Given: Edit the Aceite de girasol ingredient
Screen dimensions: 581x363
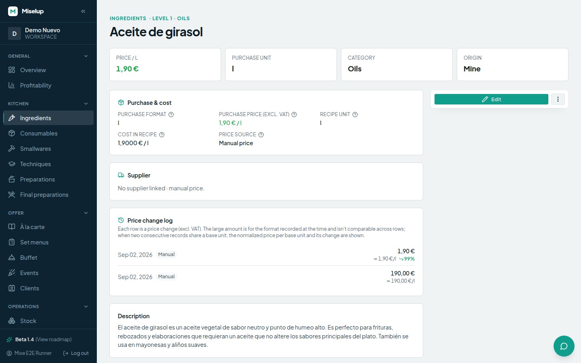Looking at the screenshot, I should click(x=491, y=99).
